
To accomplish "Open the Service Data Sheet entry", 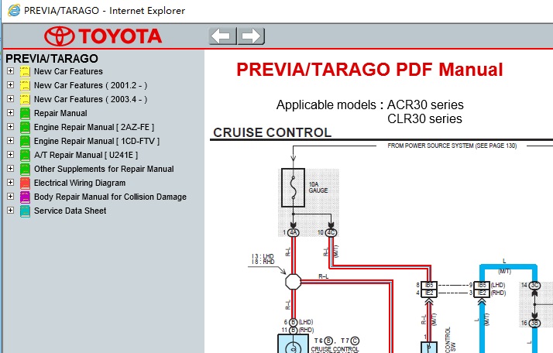I will 70,211.
